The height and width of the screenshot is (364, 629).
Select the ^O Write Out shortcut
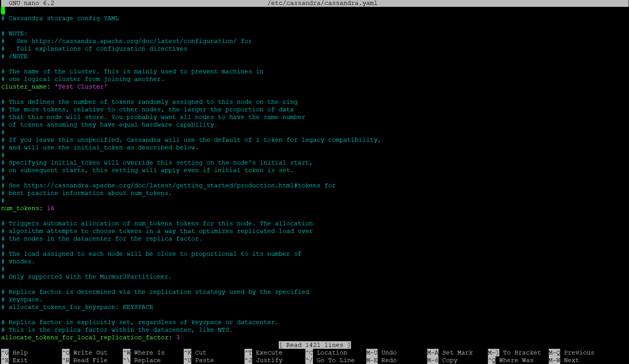point(85,353)
